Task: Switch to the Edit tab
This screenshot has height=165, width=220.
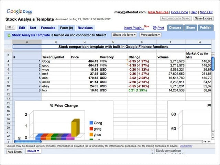Action: [x=22, y=28]
